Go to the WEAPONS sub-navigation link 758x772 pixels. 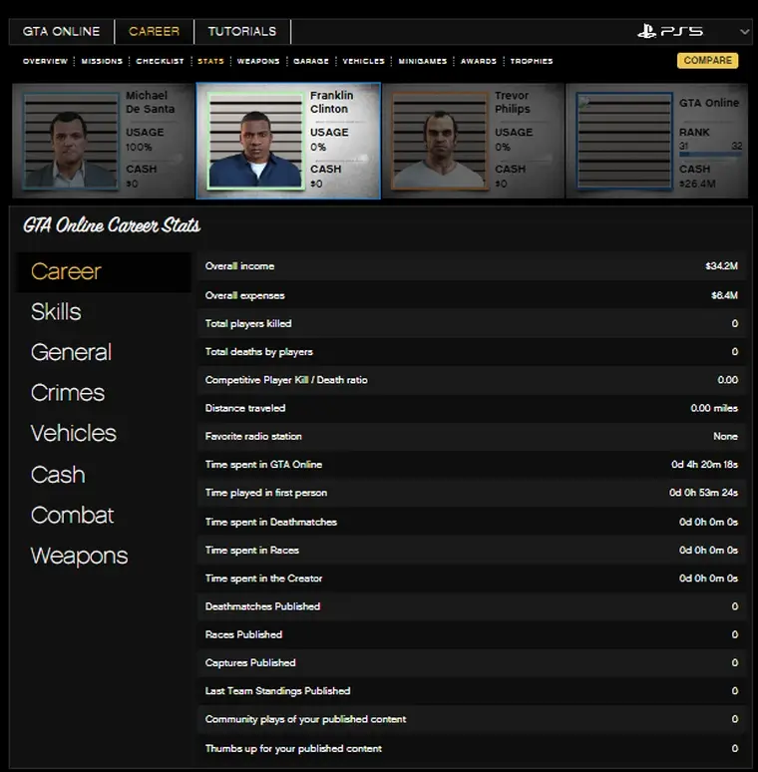point(258,61)
